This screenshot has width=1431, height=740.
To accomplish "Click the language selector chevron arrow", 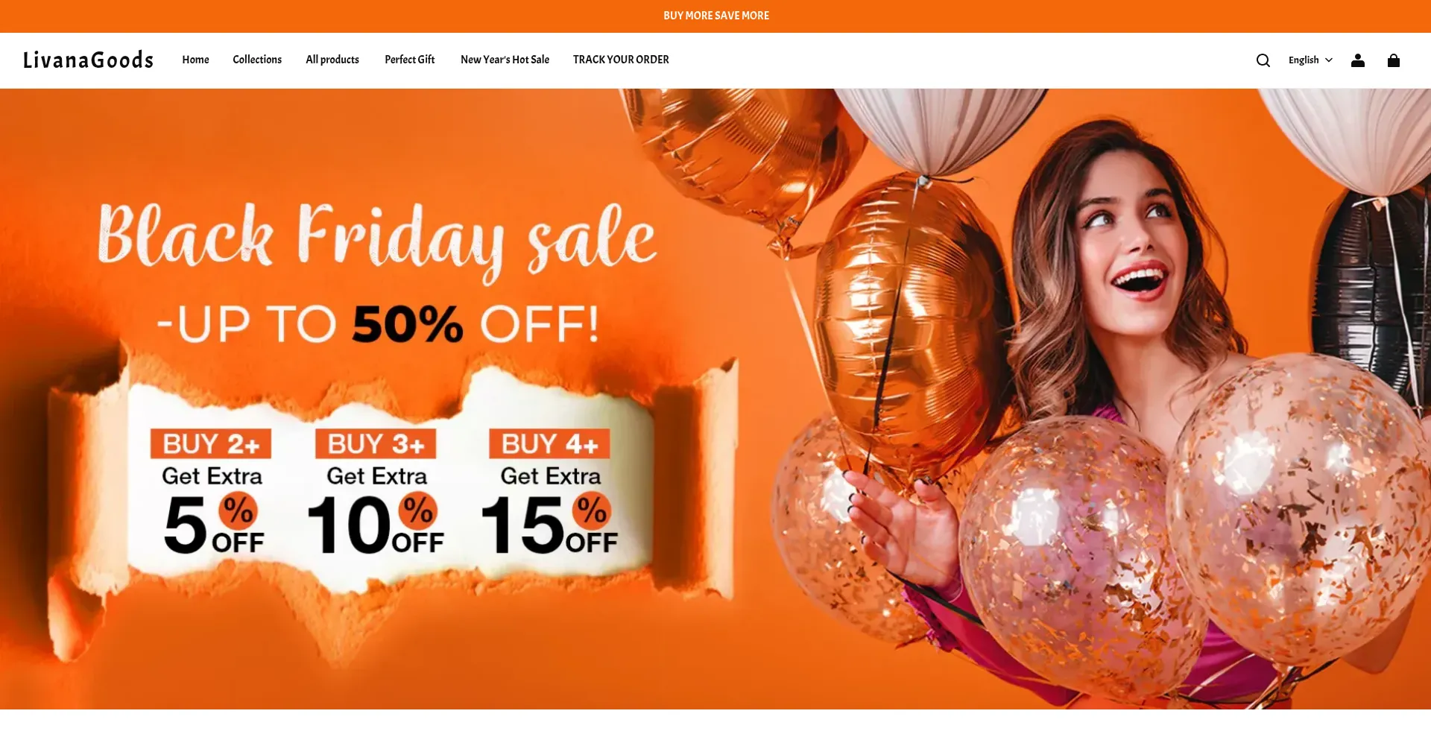I will (1328, 60).
